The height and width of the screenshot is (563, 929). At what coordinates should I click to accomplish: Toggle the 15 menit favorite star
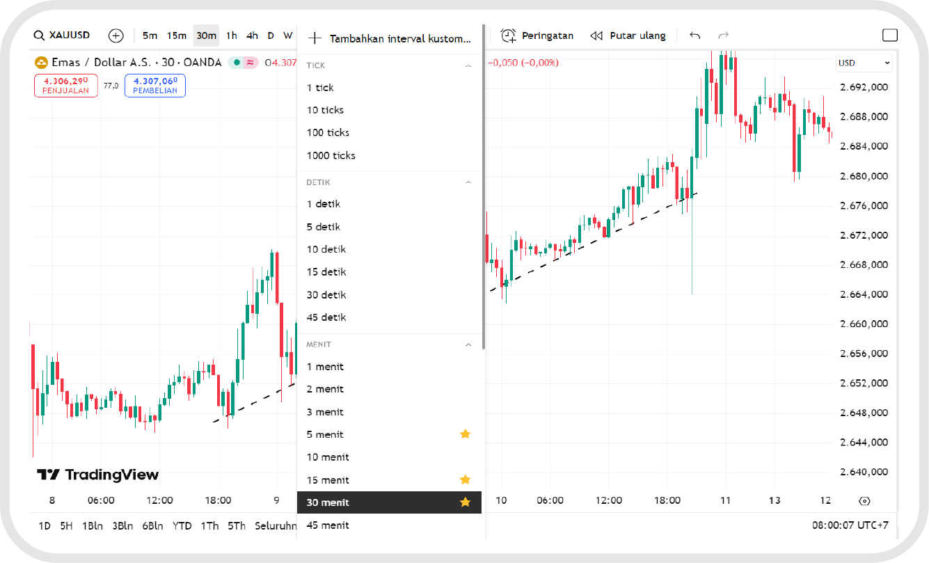coord(465,480)
